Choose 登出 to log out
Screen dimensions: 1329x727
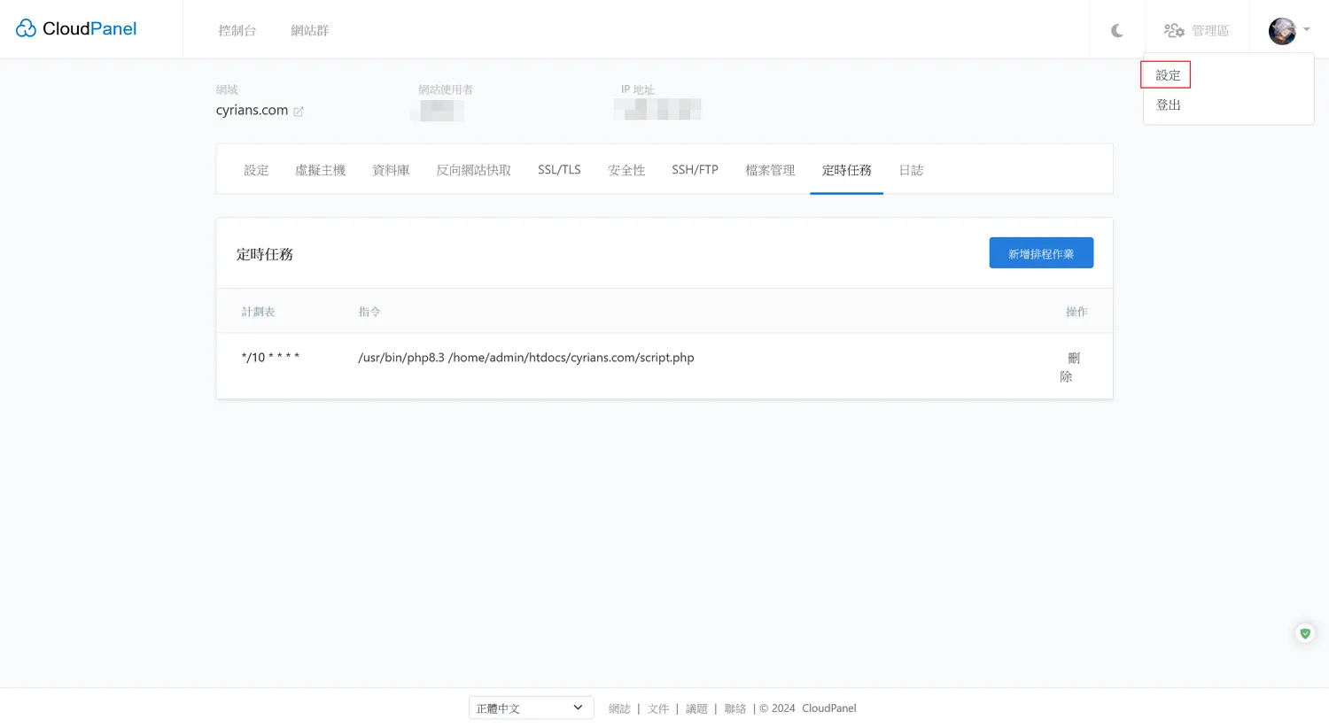[1168, 104]
